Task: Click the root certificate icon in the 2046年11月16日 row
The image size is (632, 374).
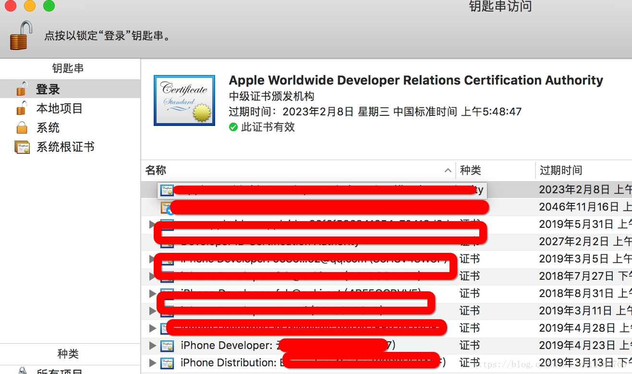Action: (167, 208)
